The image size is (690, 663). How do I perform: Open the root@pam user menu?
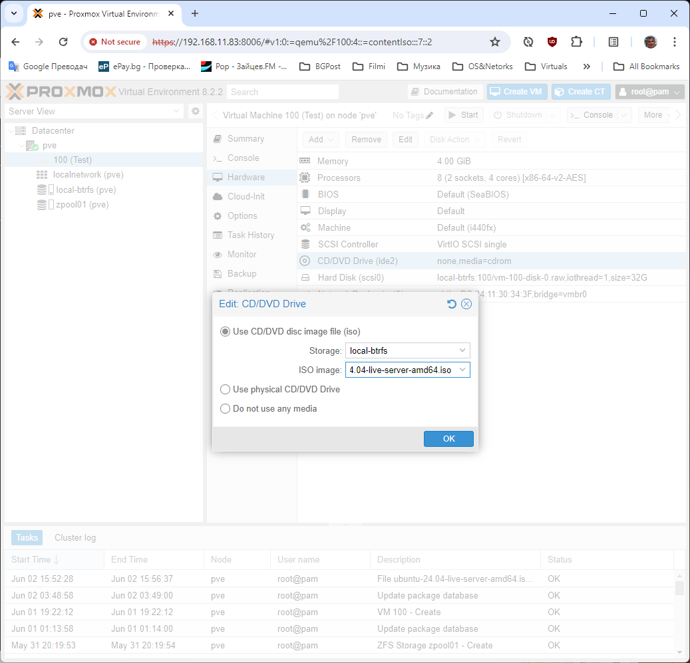(x=649, y=92)
